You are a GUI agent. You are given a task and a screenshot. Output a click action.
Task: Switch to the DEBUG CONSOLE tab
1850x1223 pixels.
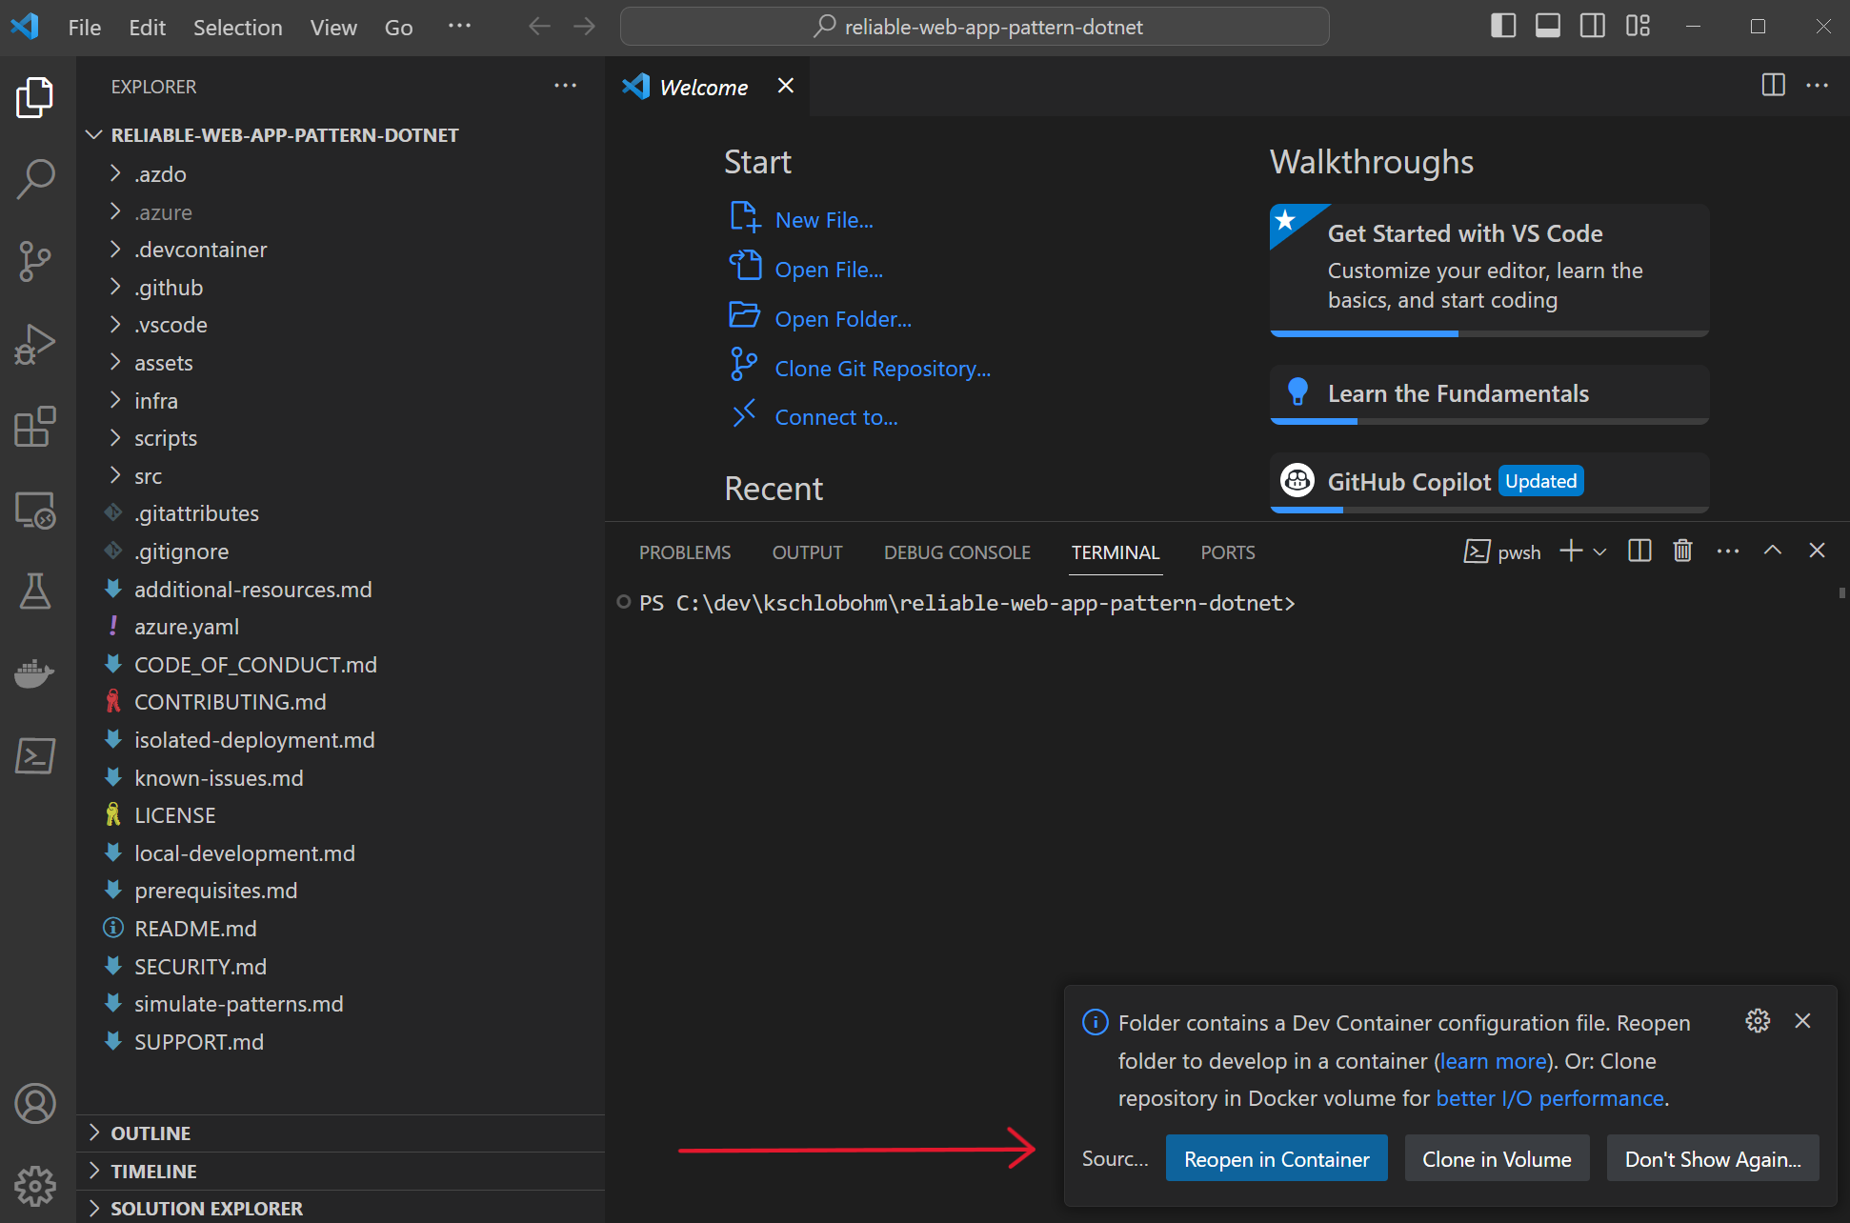956,552
